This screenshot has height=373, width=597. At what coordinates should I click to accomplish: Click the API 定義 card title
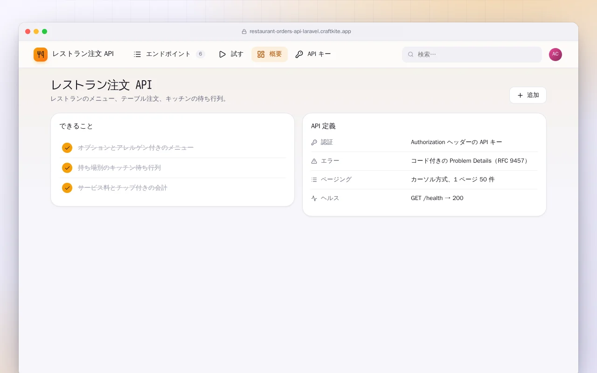tap(323, 126)
